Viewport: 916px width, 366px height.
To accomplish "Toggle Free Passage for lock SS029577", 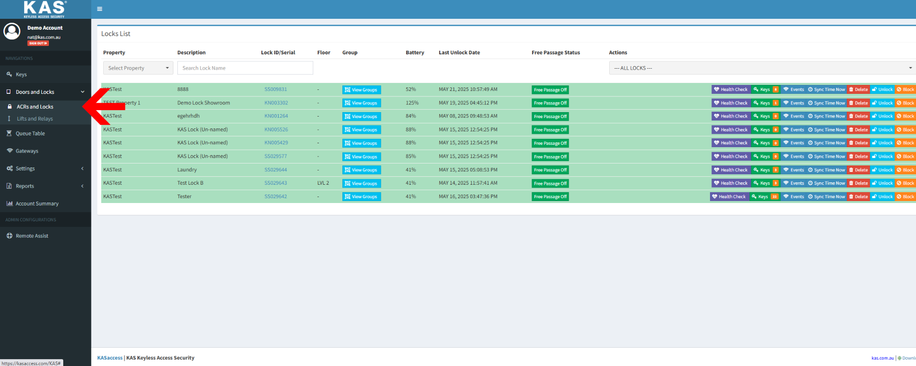I will pyautogui.click(x=550, y=157).
